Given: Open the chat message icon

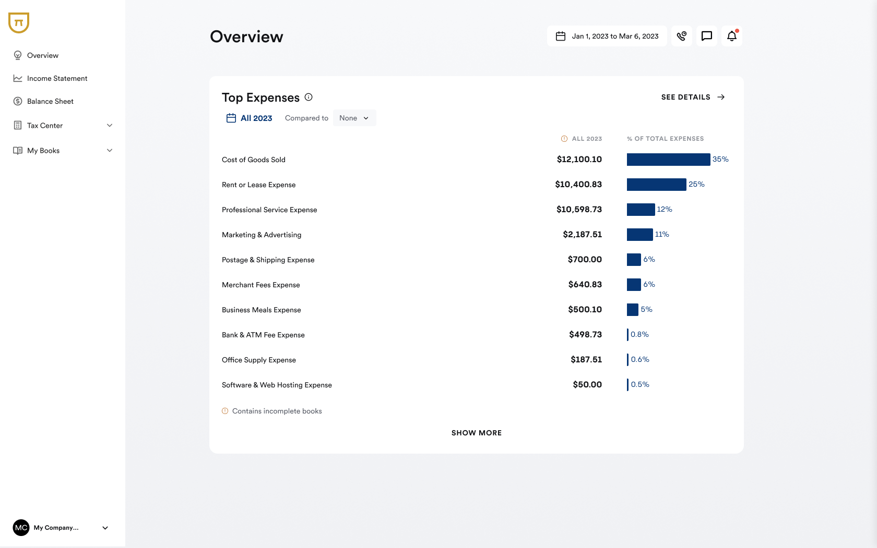Looking at the screenshot, I should (x=706, y=36).
